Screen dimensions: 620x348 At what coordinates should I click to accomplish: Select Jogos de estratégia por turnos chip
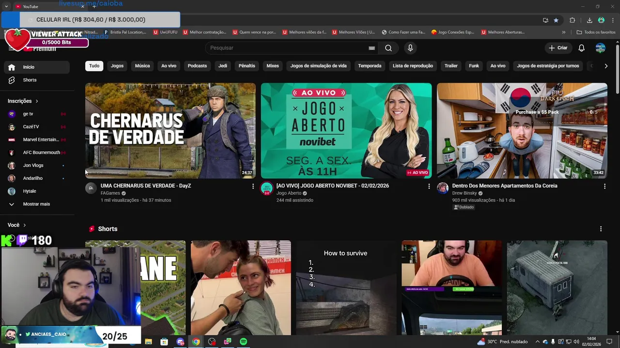pos(548,66)
